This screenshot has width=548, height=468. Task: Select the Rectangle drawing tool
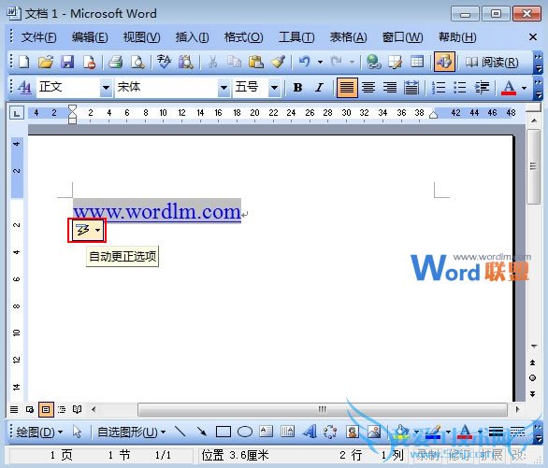(x=224, y=433)
